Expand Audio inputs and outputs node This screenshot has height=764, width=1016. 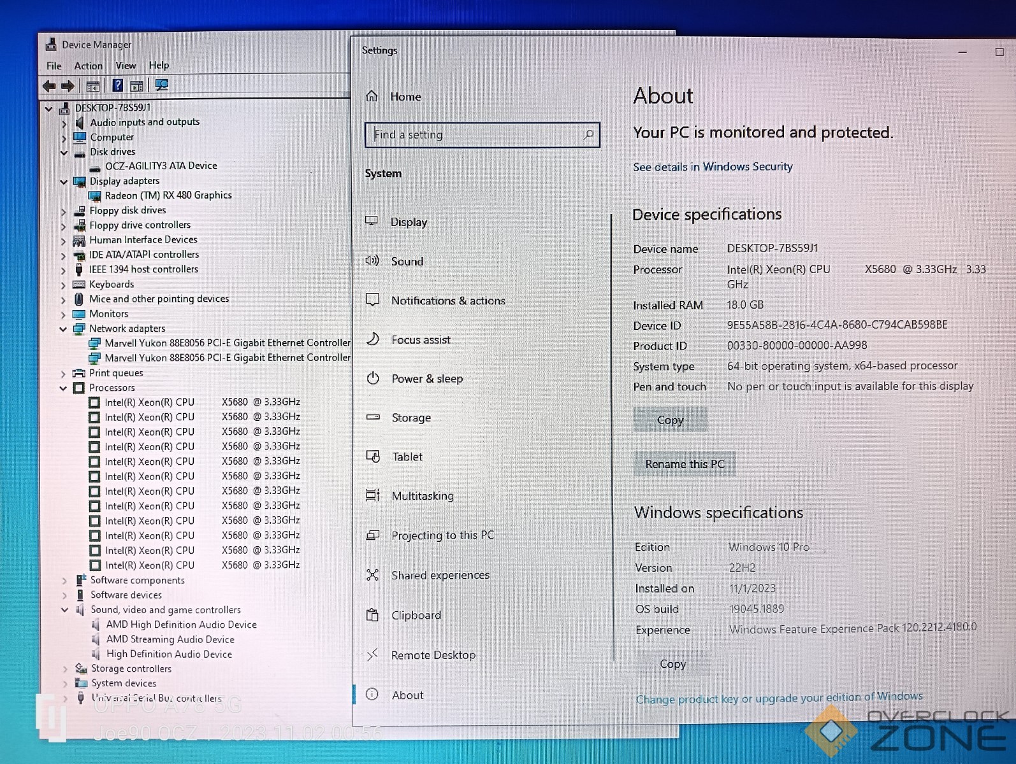(64, 124)
